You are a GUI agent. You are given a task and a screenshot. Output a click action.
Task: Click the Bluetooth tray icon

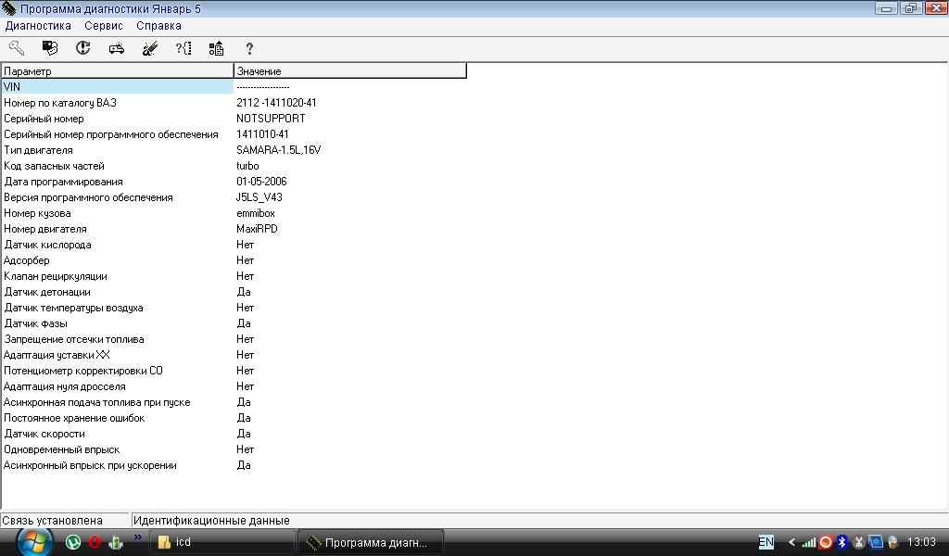[841, 542]
